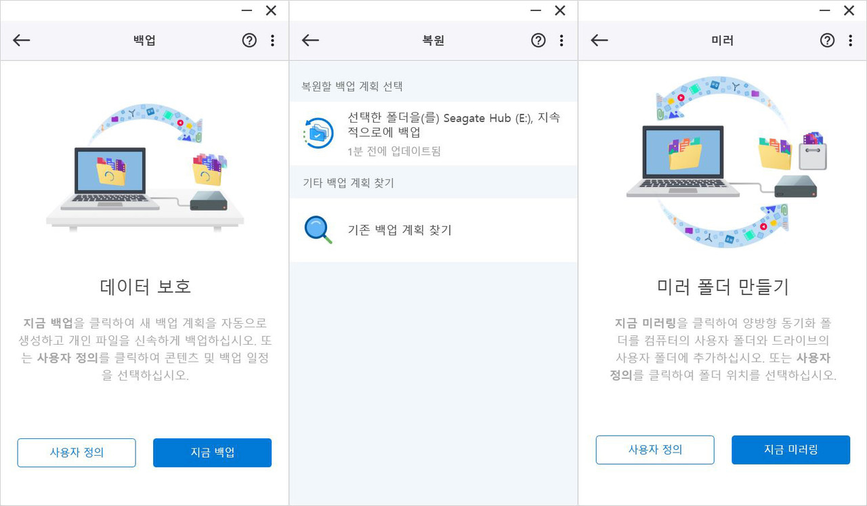Open help in the 복원 panel
The height and width of the screenshot is (506, 867).
tap(538, 41)
